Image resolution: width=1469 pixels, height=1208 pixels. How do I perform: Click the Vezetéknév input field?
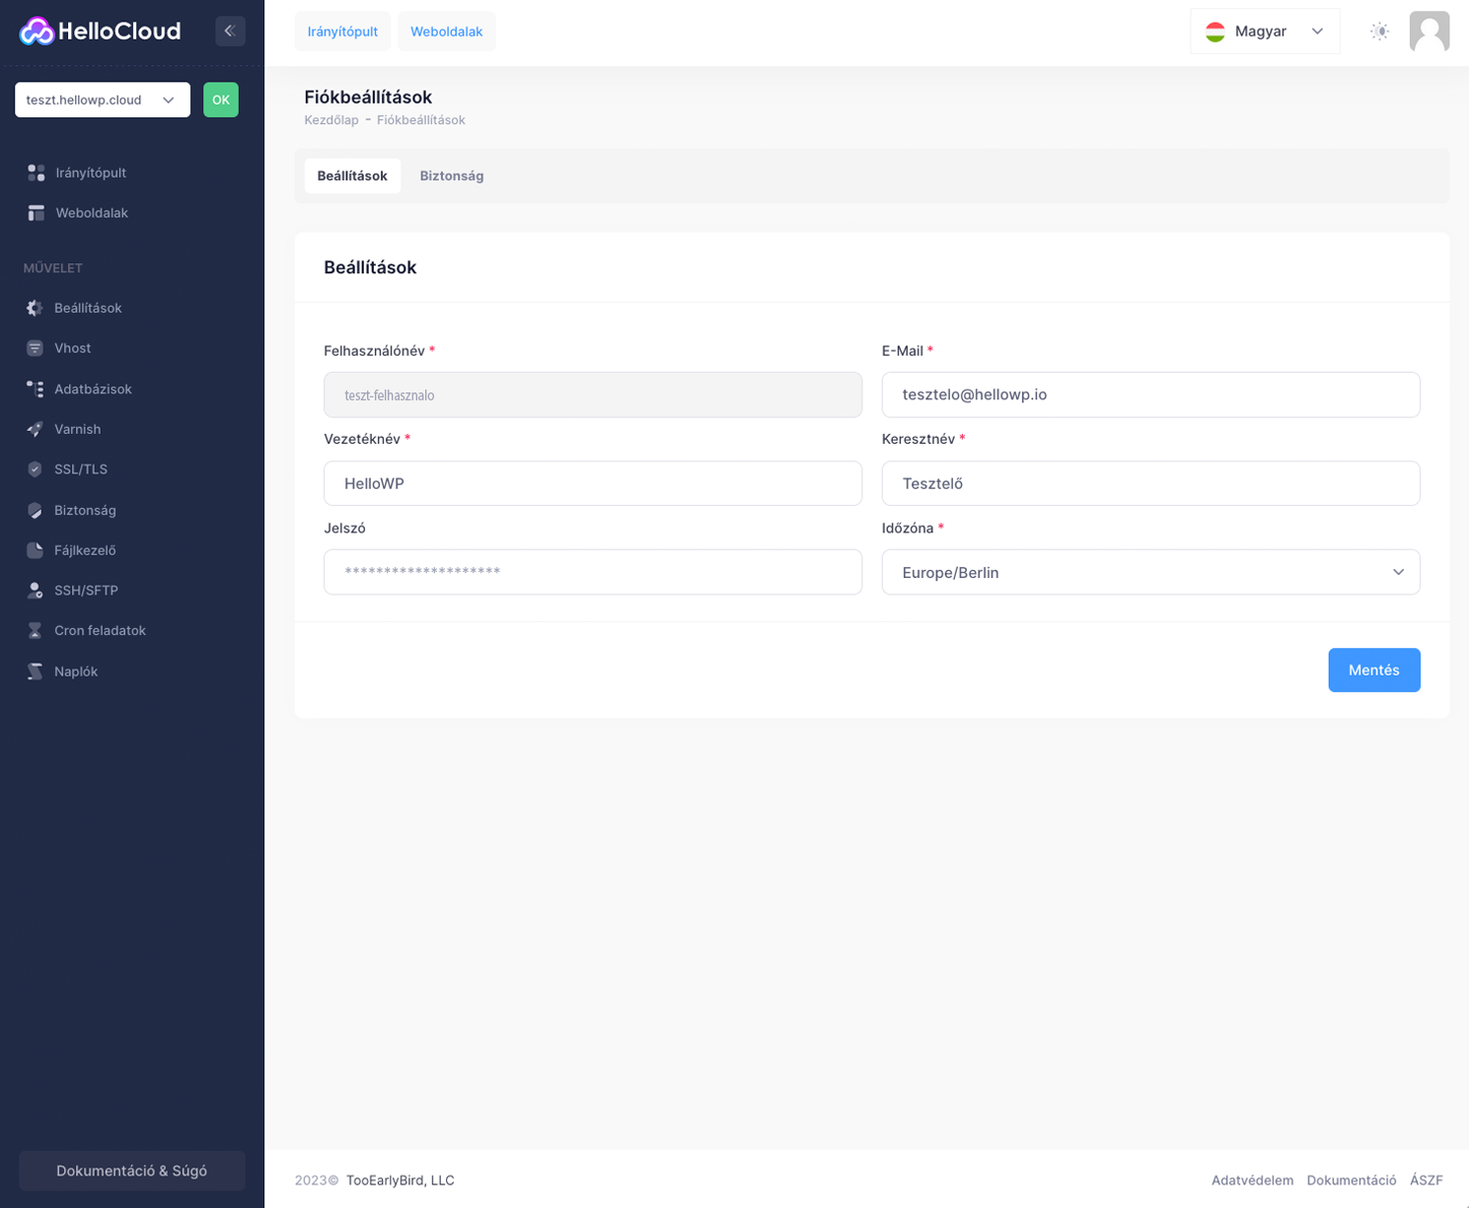[593, 483]
